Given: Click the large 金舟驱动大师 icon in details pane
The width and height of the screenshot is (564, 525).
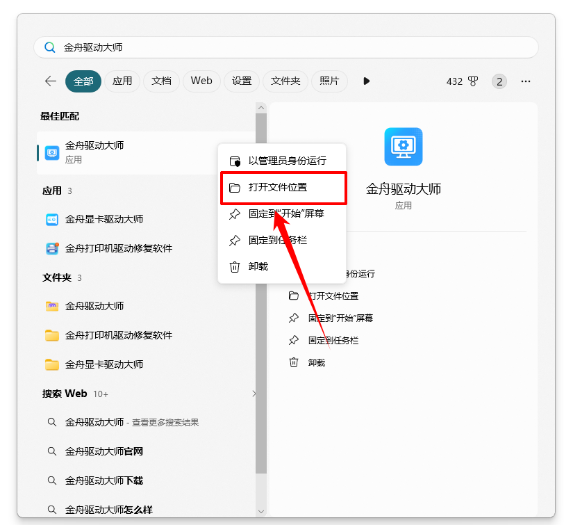Looking at the screenshot, I should point(404,147).
